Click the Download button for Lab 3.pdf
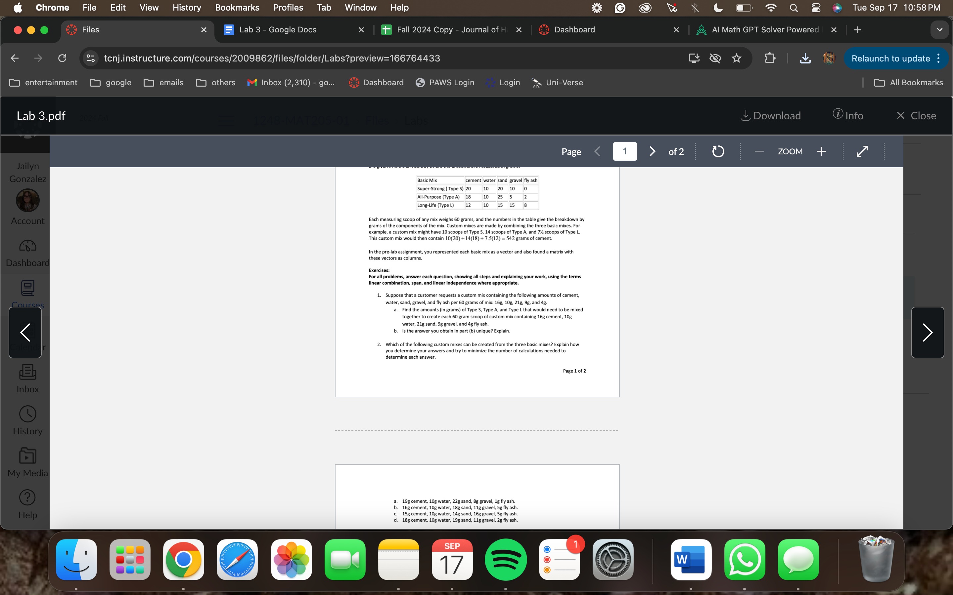Viewport: 953px width, 595px height. click(770, 116)
